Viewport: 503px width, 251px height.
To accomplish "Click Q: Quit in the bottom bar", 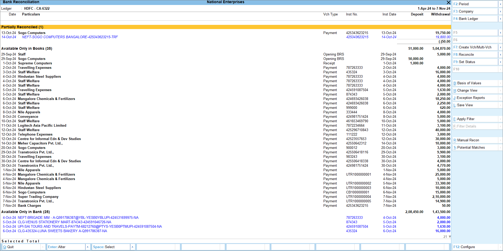I will point(21,247).
